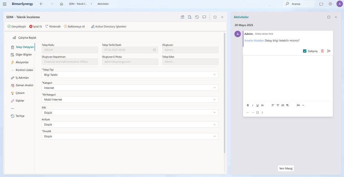Expand the Kategori dropdown
This screenshot has width=344, height=177.
click(x=130, y=88)
